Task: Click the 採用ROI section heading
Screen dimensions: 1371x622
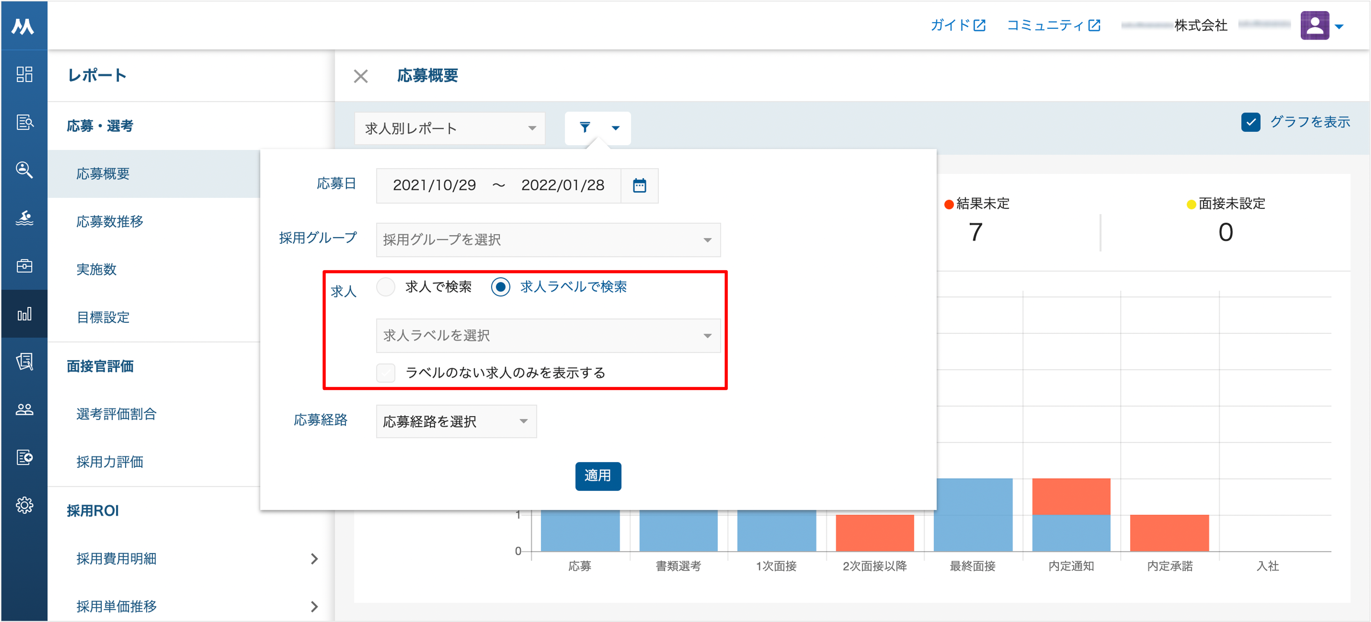Action: pyautogui.click(x=93, y=511)
